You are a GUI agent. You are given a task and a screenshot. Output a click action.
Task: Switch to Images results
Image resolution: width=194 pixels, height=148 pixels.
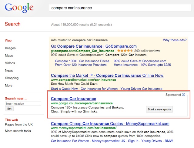[10, 48]
